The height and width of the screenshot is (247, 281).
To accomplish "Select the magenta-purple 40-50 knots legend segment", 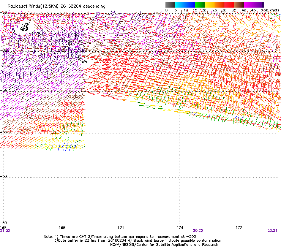I will point(254,5).
